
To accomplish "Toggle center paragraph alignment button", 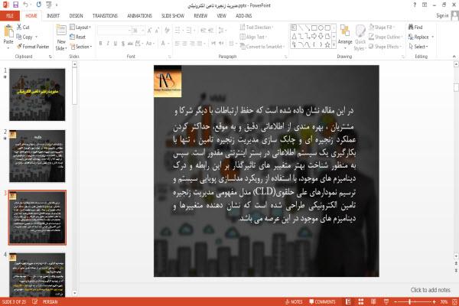I will (x=184, y=44).
